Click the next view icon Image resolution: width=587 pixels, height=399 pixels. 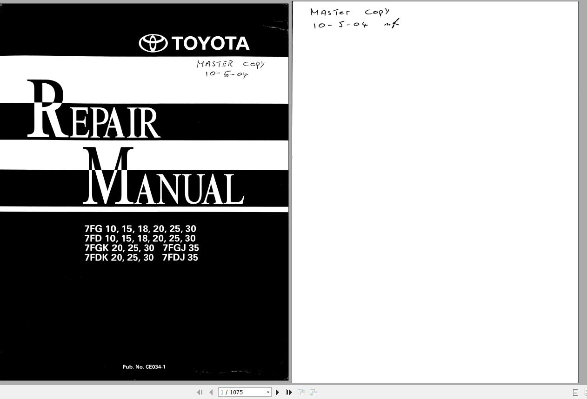[314, 392]
